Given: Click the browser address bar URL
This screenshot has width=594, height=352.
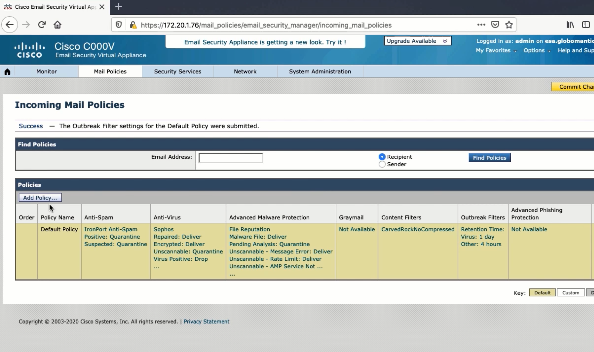Looking at the screenshot, I should (x=266, y=25).
